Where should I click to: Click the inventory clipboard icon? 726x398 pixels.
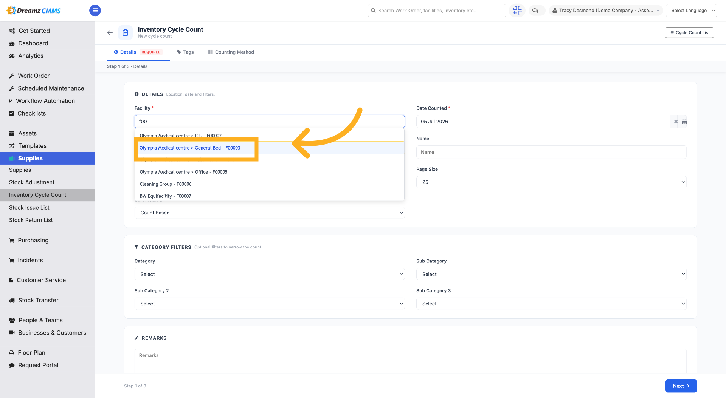126,33
